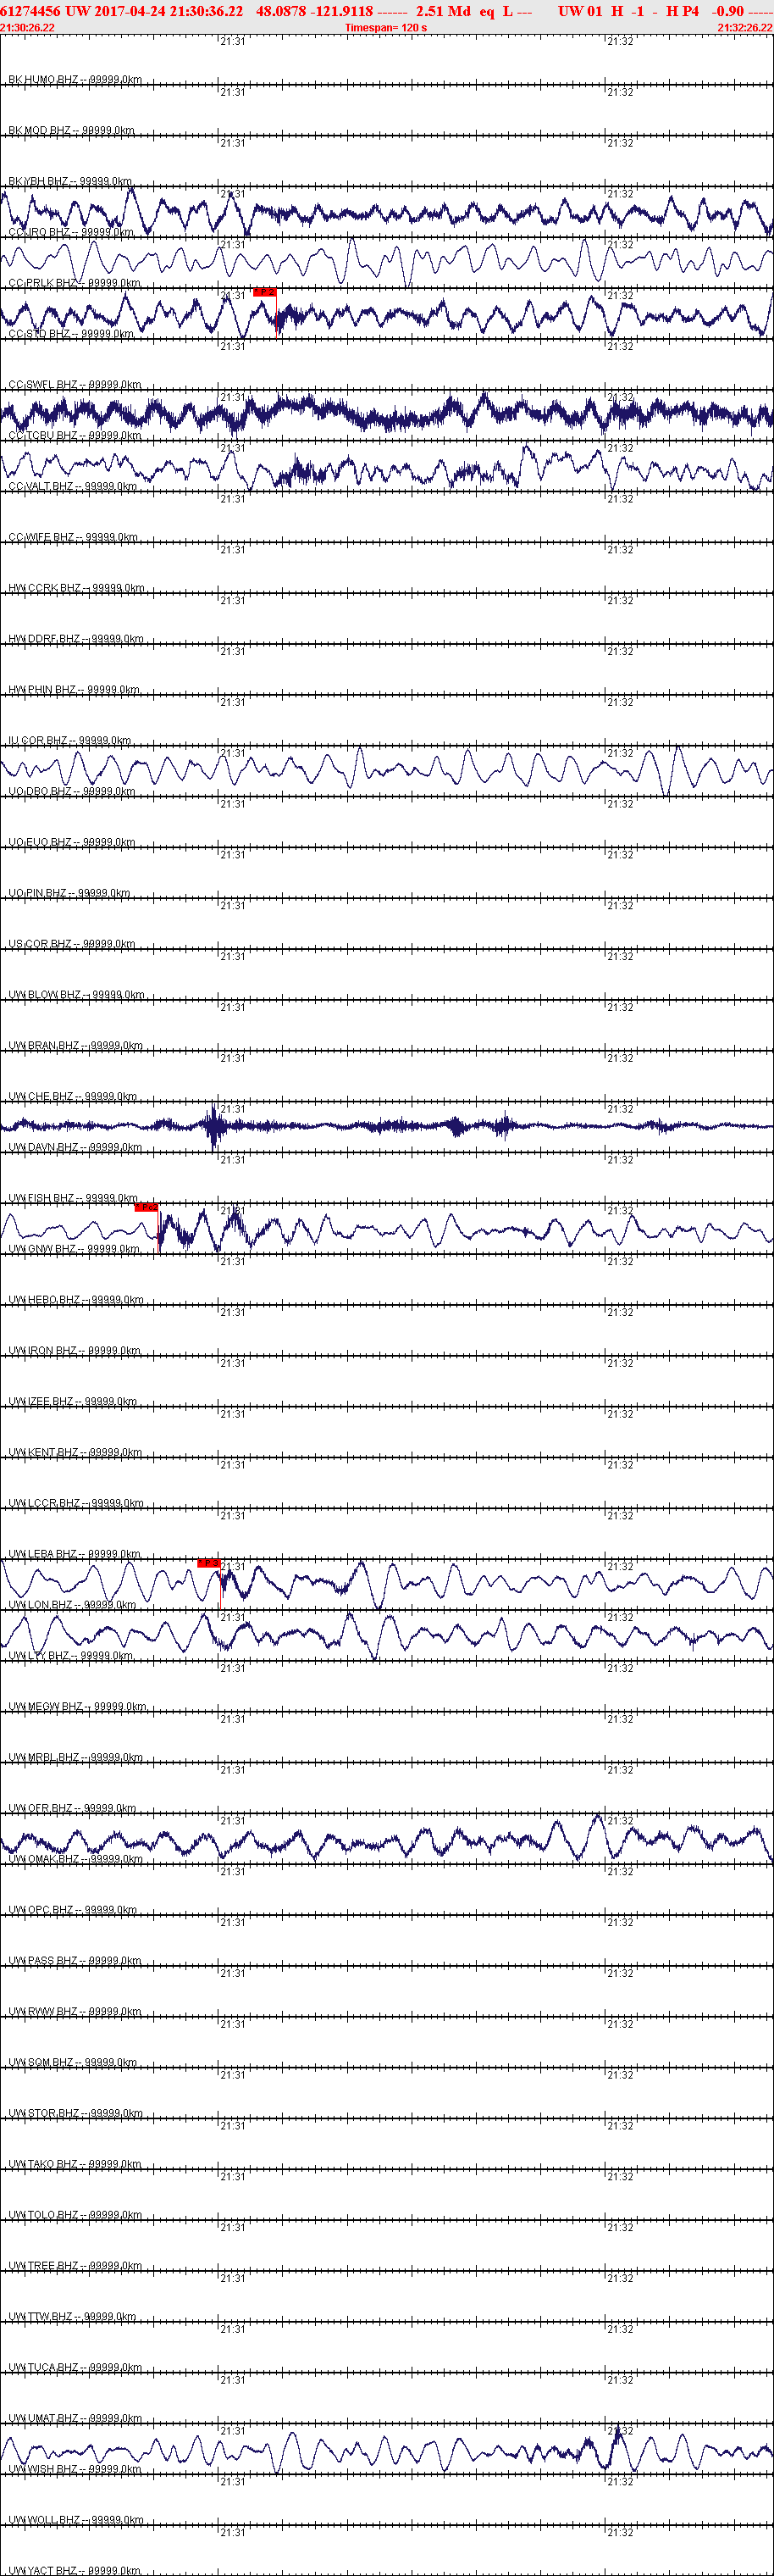Click the BK.HUMO.BHZ station label
Image resolution: width=774 pixels, height=2576 pixels.
tap(75, 79)
